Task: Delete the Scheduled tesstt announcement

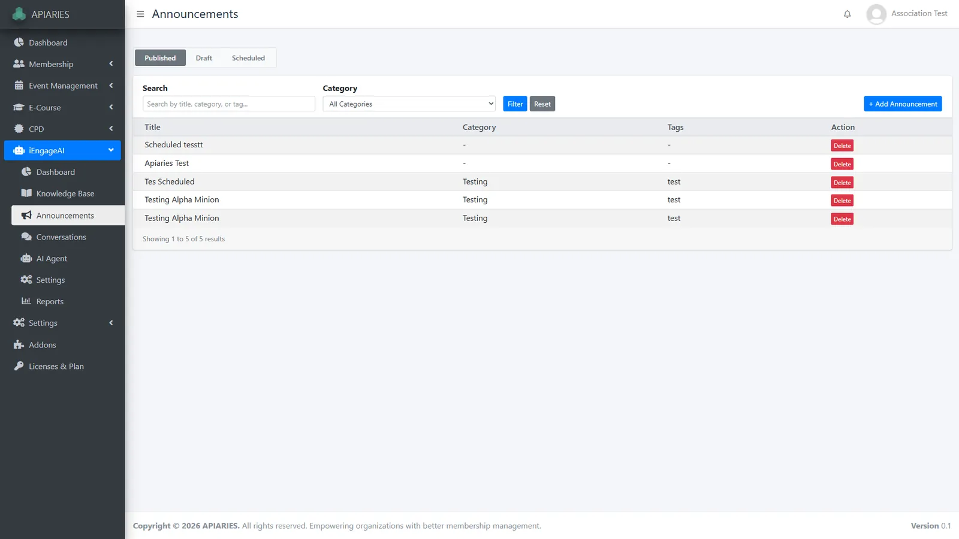Action: [x=842, y=146]
